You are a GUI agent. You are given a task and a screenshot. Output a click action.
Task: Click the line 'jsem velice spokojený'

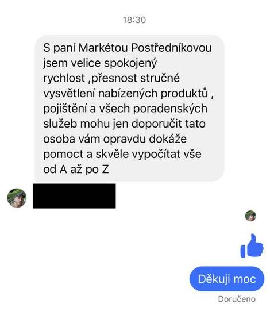100,63
